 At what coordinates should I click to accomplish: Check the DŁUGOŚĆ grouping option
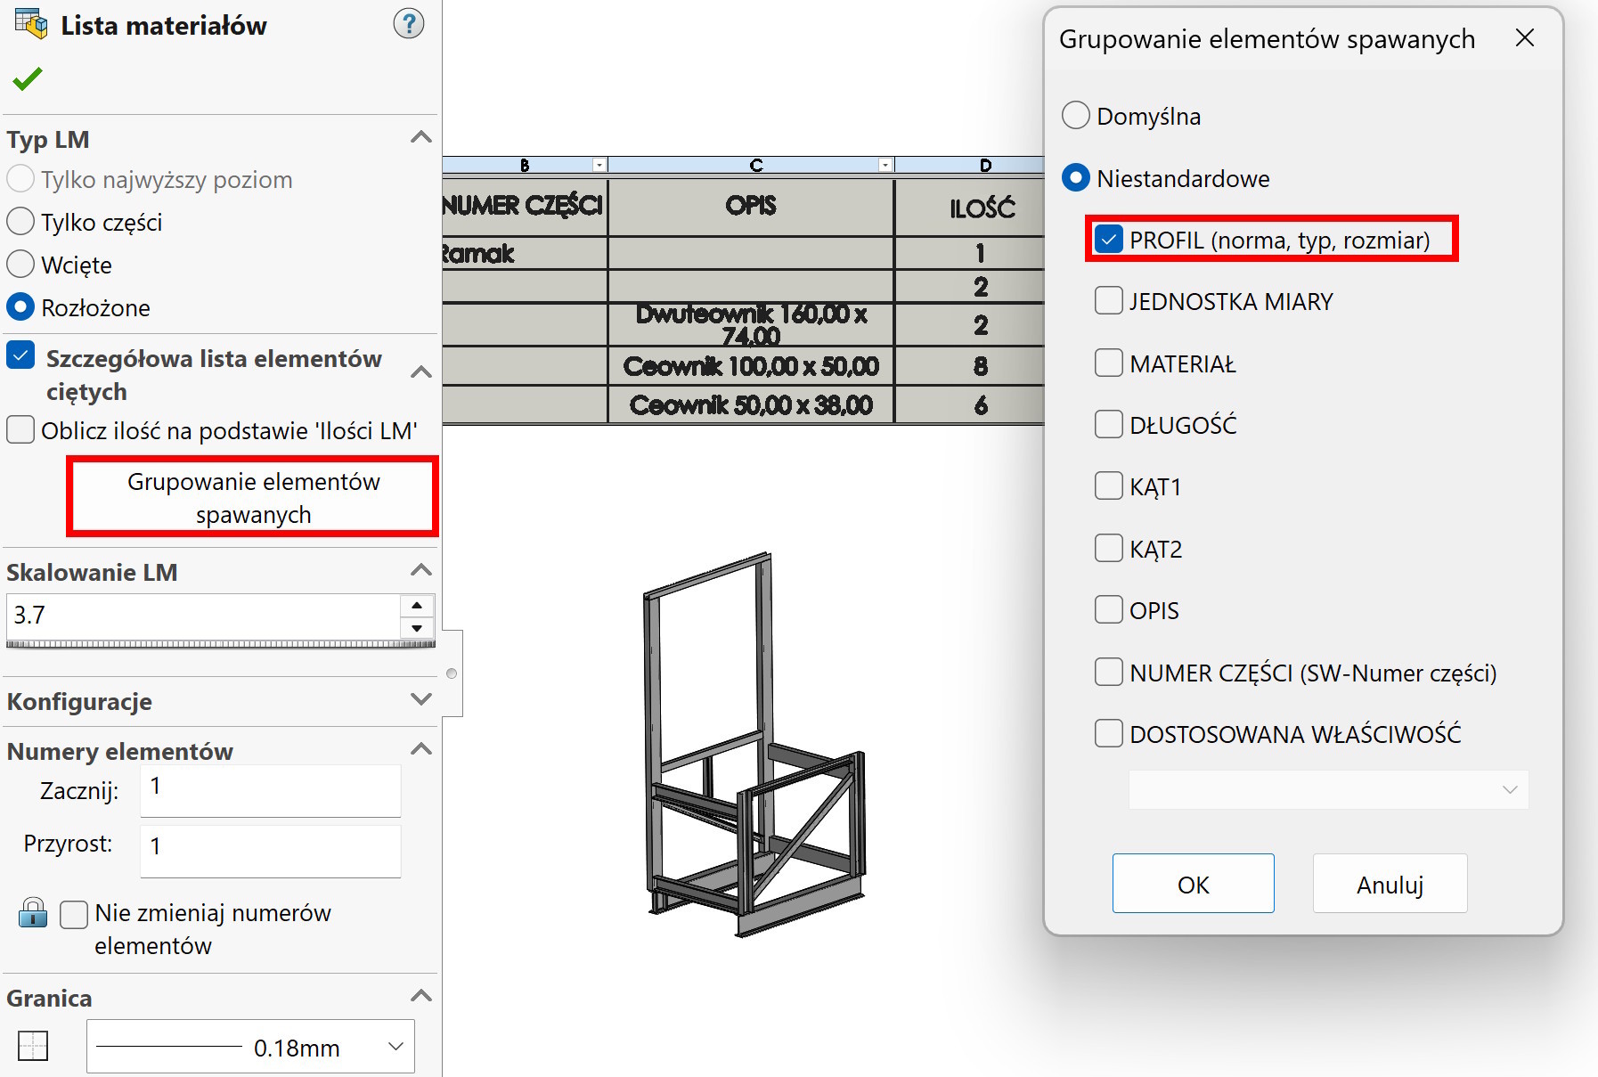[x=1108, y=425]
